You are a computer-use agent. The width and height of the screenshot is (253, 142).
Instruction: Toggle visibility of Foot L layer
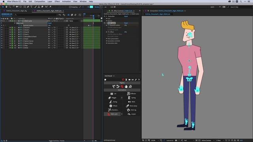[x=2, y=34]
